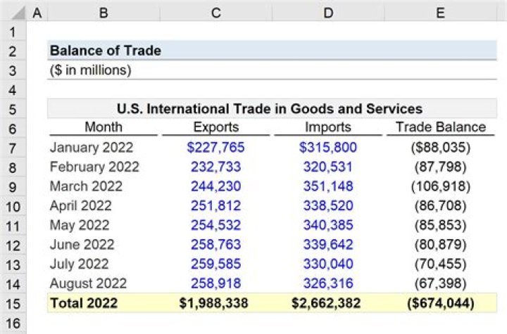Select the '($ in millions)' cell
Viewport: 507px width, 334px height.
click(x=90, y=70)
